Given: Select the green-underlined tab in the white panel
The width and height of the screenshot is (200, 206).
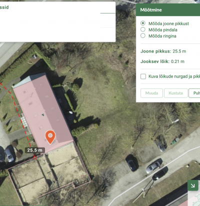Looking at the screenshot, I should 108,8.
